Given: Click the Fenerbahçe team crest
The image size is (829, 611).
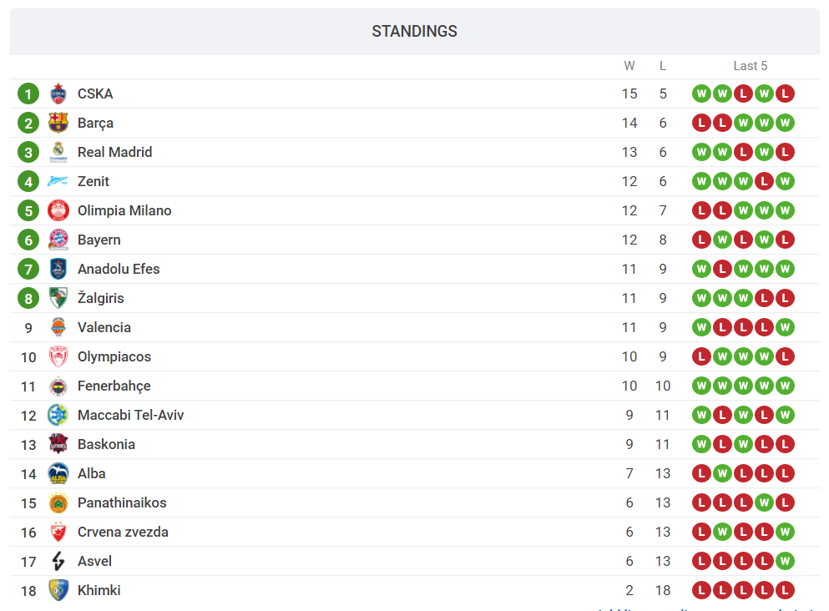Looking at the screenshot, I should (58, 386).
